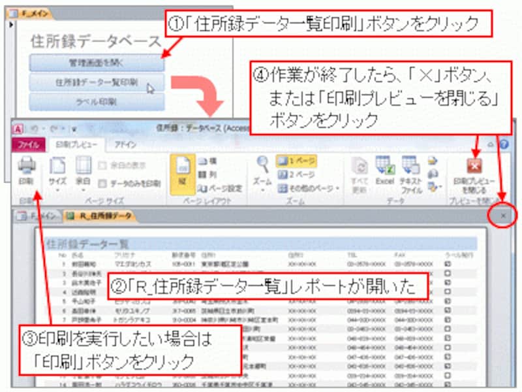
Task: Click the email export icon
Action: (x=433, y=174)
